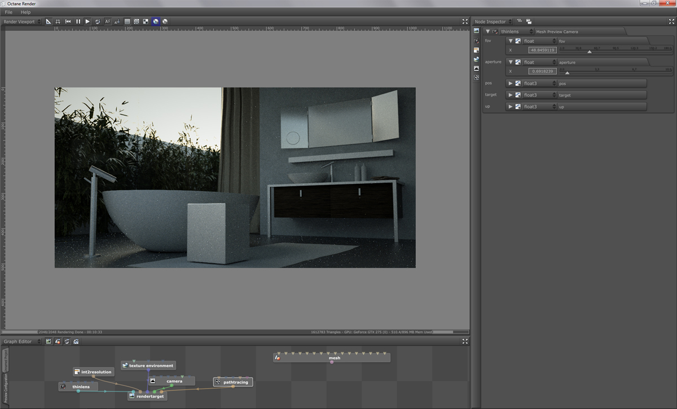The width and height of the screenshot is (677, 409).
Task: Open the Render Viewport panel type dropdown
Action: point(21,21)
